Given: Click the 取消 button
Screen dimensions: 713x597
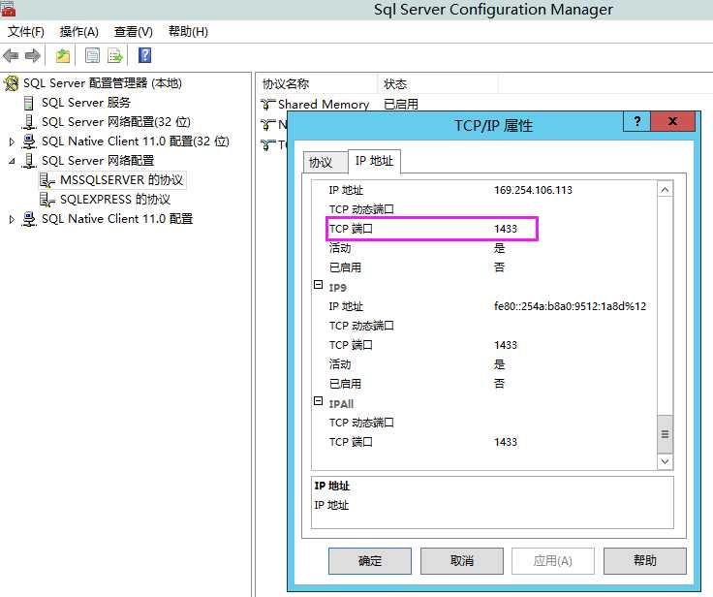Looking at the screenshot, I should pyautogui.click(x=462, y=560).
